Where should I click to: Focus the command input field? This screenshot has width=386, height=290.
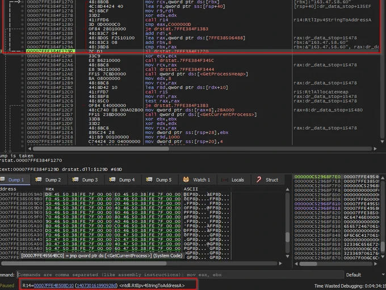click(180, 275)
